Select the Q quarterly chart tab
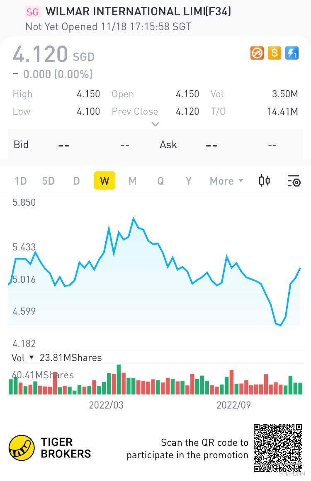Image resolution: width=311 pixels, height=481 pixels. pyautogui.click(x=160, y=181)
